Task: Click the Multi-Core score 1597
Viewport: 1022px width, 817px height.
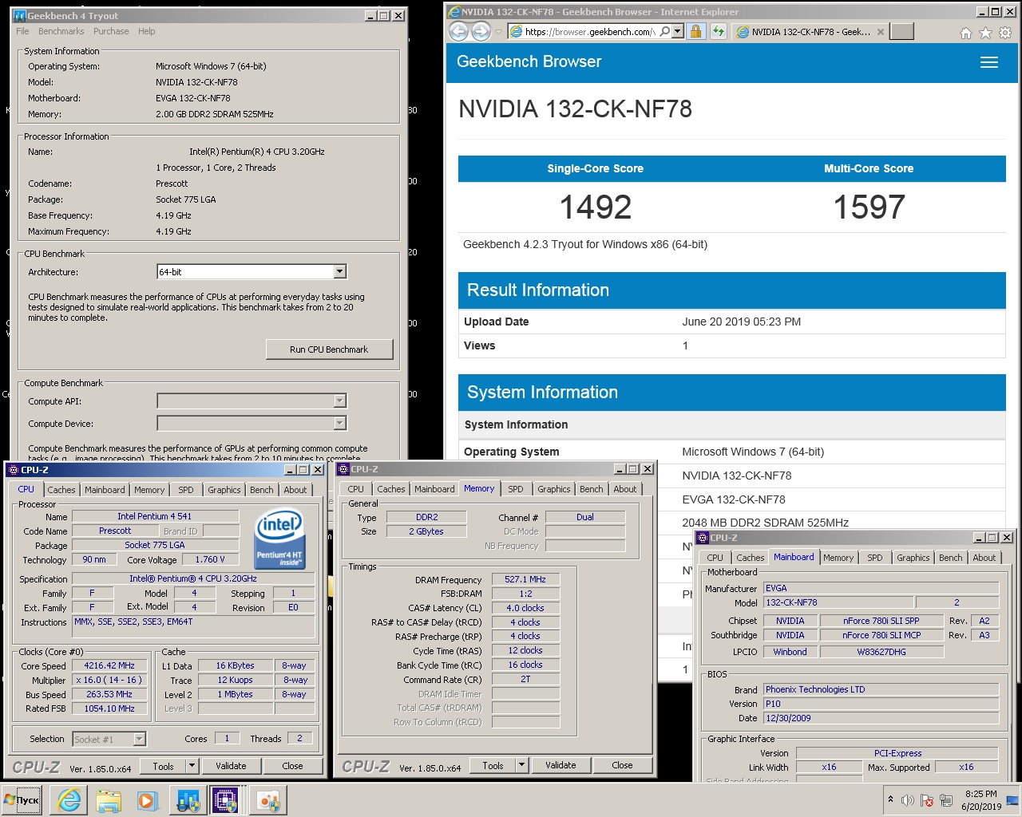Action: [x=869, y=207]
